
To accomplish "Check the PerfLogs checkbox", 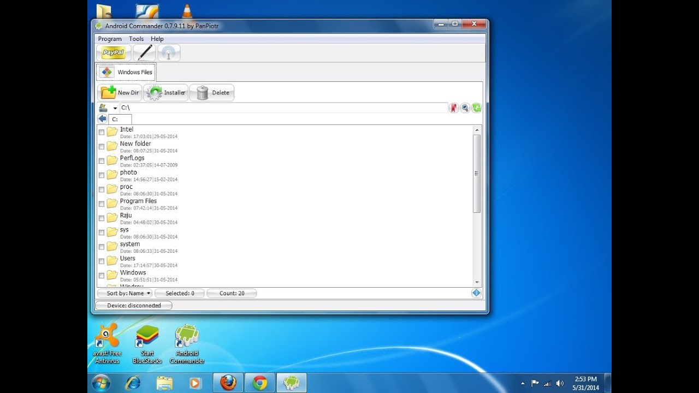I will point(101,161).
